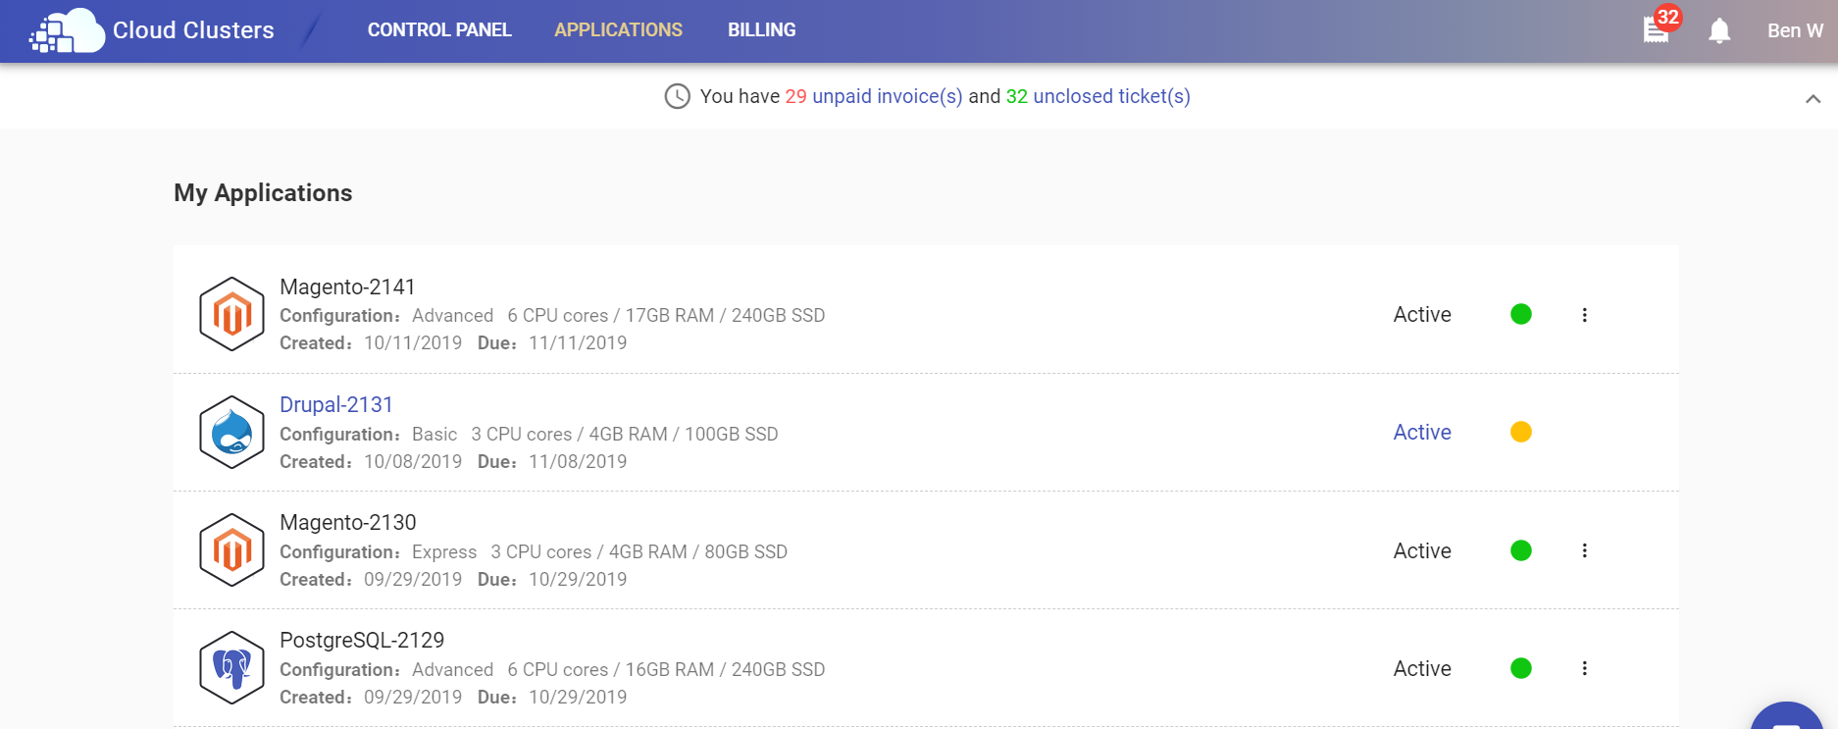Click the Express configuration label
This screenshot has height=729, width=1838.
(444, 551)
